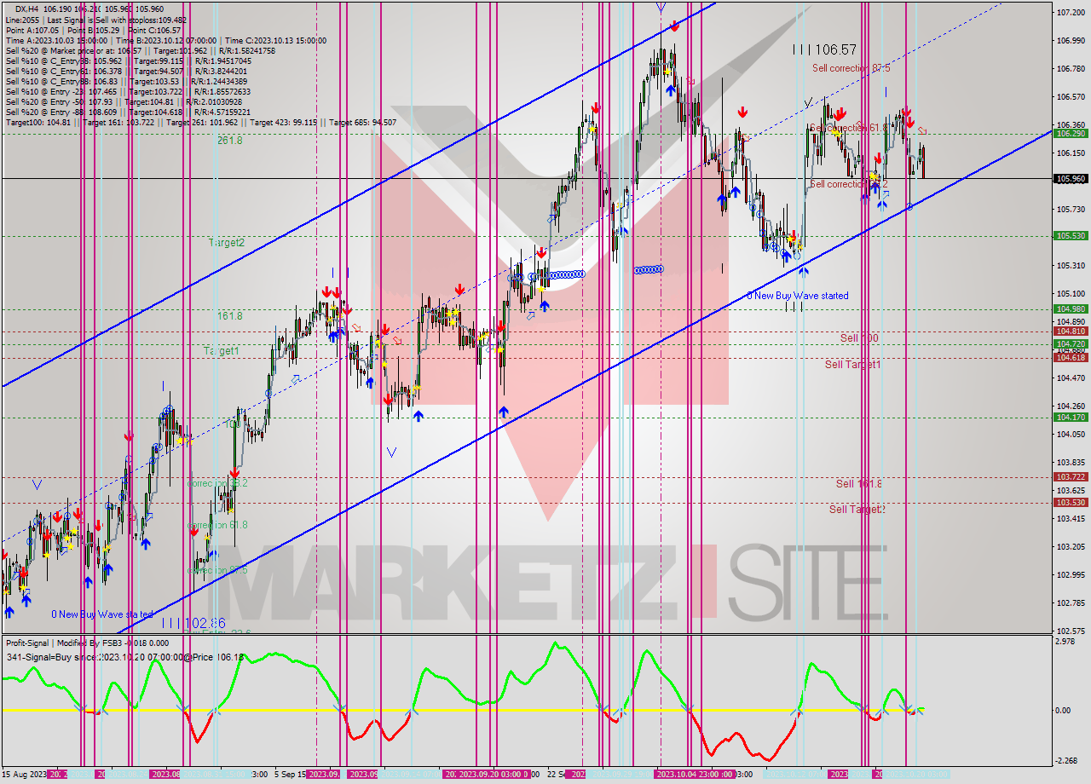Click the red 104.618 price tag
This screenshot has width=1091, height=784.
(x=1071, y=358)
